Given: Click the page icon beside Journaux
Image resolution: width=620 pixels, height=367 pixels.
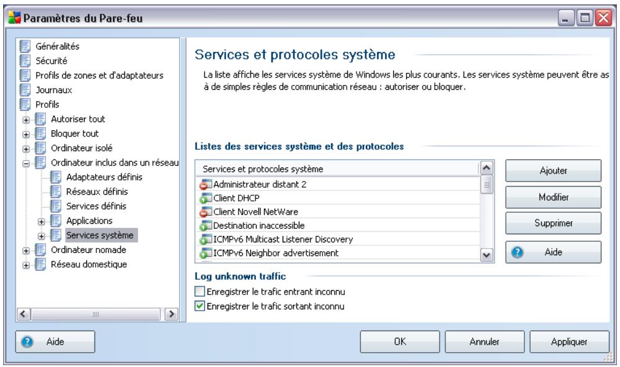Looking at the screenshot, I should click(25, 90).
